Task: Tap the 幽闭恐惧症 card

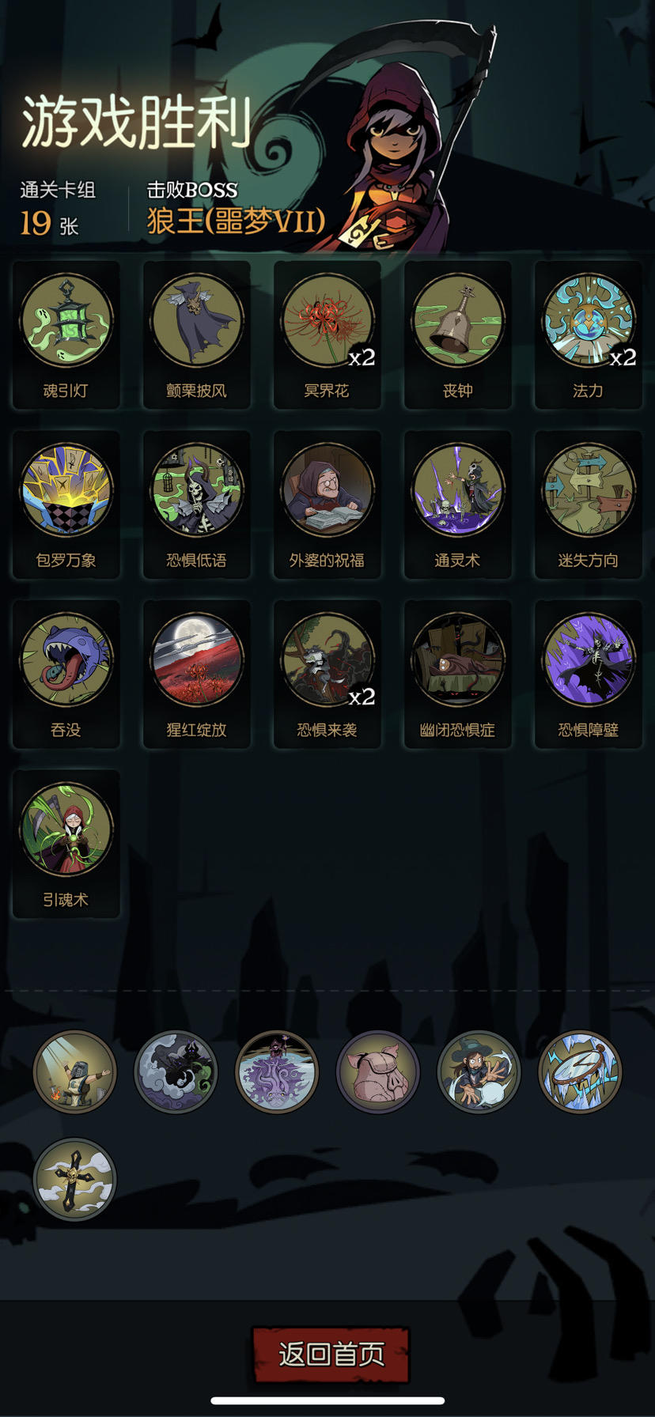Action: click(x=458, y=674)
